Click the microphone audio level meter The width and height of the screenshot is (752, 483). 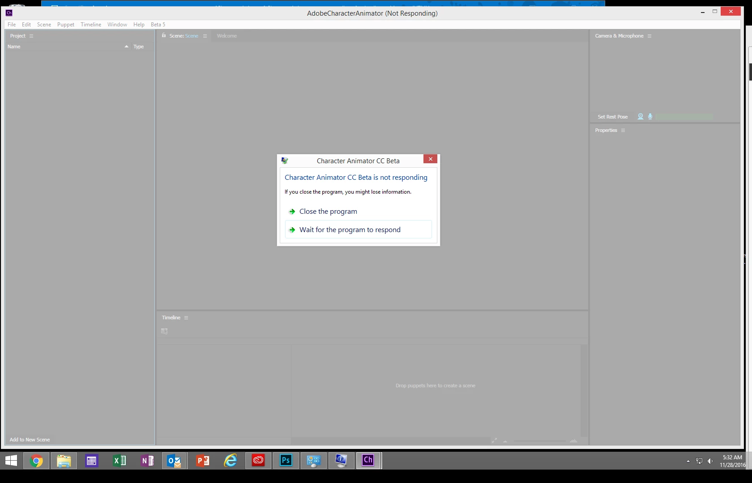(x=684, y=117)
